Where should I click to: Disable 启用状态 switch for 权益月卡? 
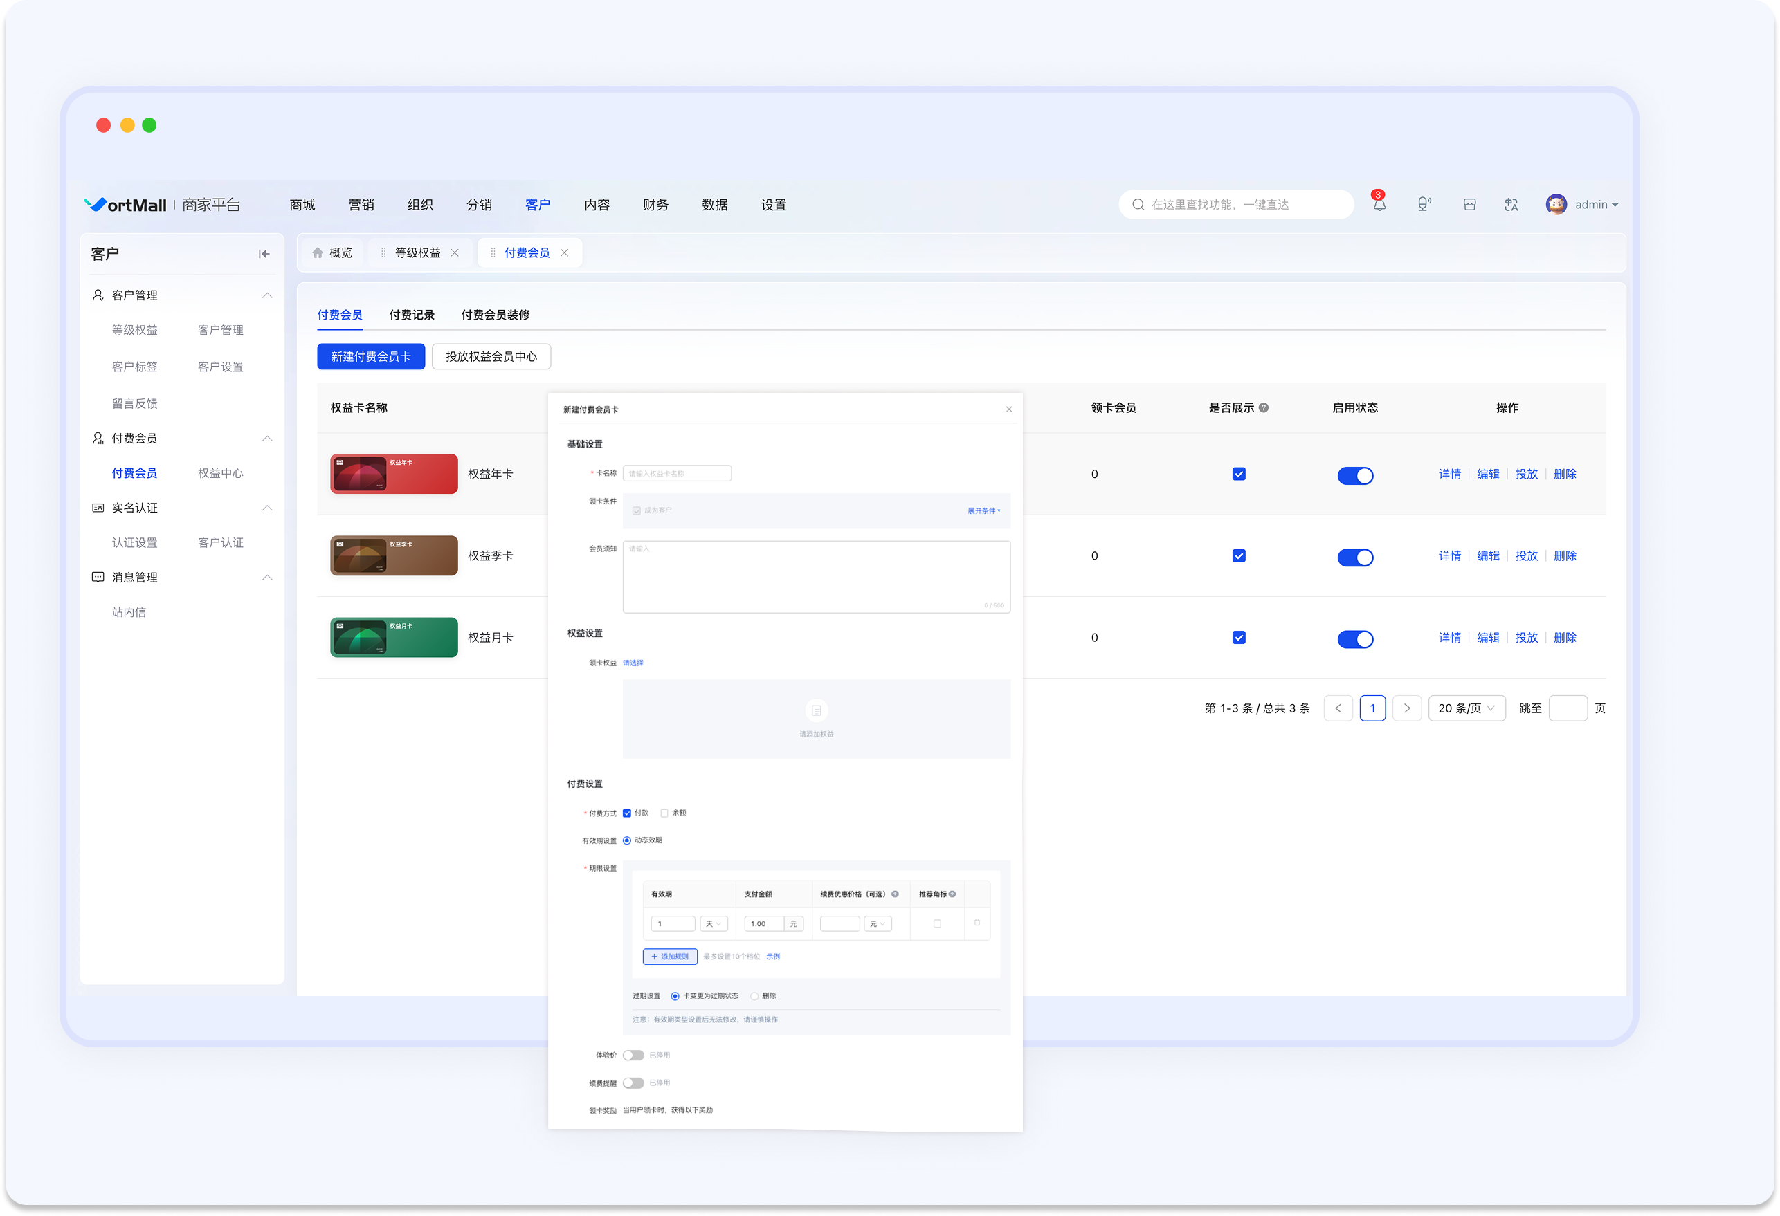(x=1355, y=638)
